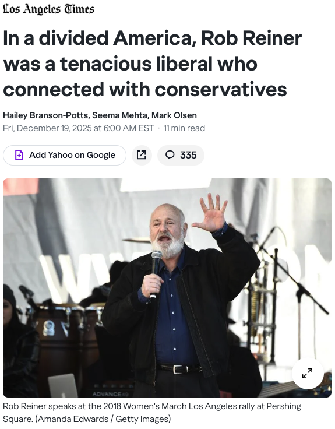335x429 pixels.
Task: Click 'conservatives' in the headline
Action: [x=221, y=90]
